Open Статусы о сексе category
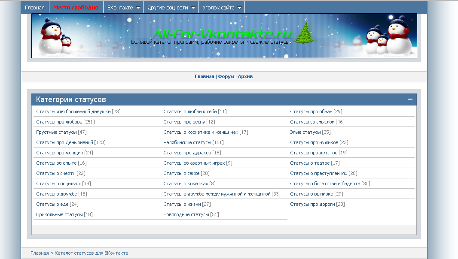The image size is (458, 259). tap(181, 173)
